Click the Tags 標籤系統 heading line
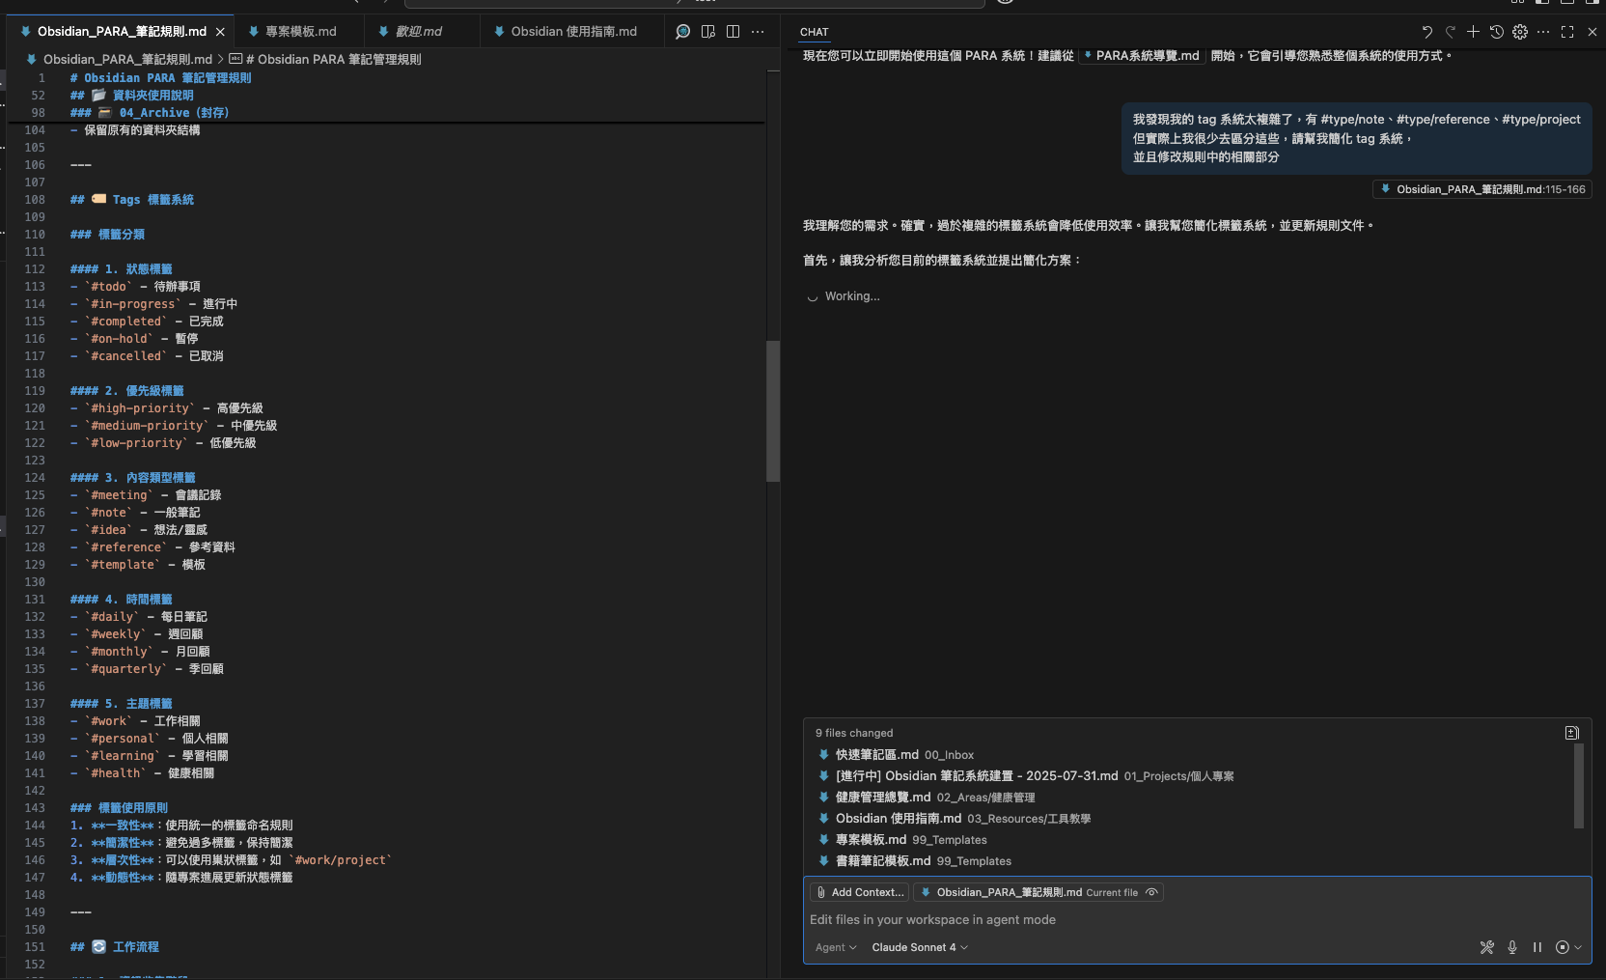 [x=131, y=200]
